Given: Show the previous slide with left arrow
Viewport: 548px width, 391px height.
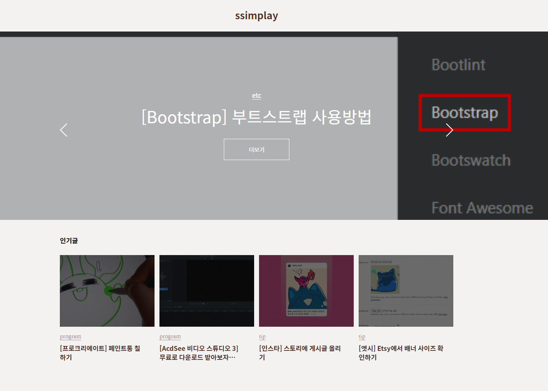Looking at the screenshot, I should 64,130.
